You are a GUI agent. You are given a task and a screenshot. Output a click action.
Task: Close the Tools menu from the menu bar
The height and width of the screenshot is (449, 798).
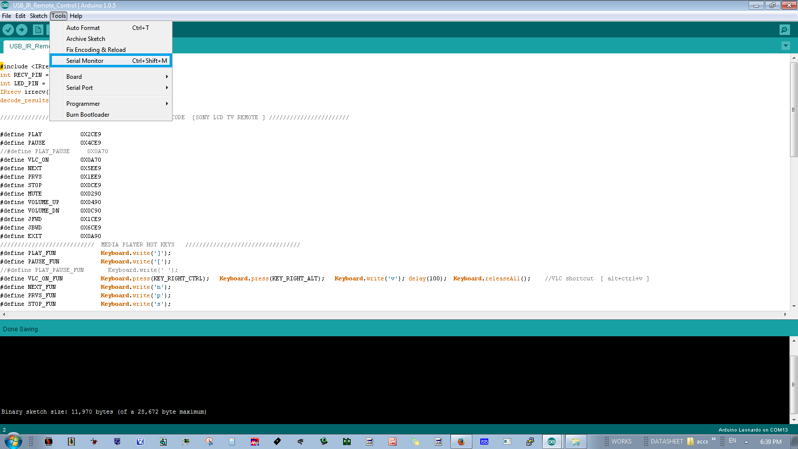pos(58,16)
